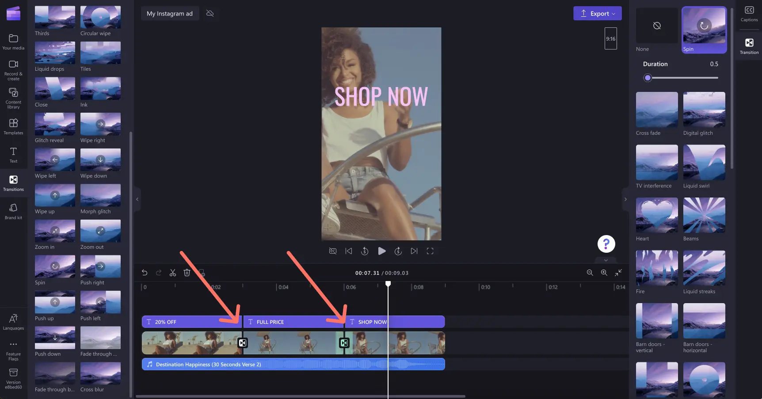Click the Delete trash icon
Viewport: 762px width, 399px height.
[187, 273]
